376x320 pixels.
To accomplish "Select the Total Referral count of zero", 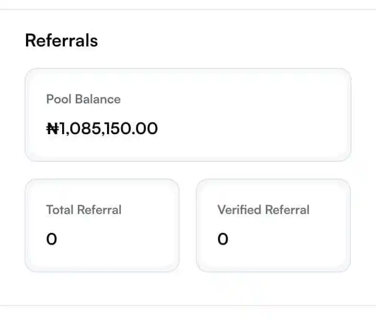I will point(51,239).
